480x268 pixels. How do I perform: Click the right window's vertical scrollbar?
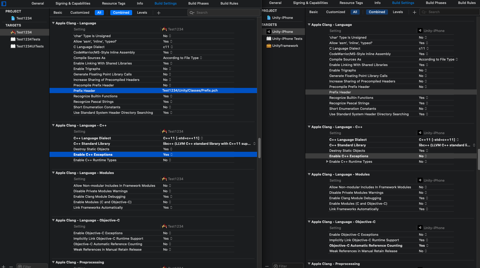point(479,159)
